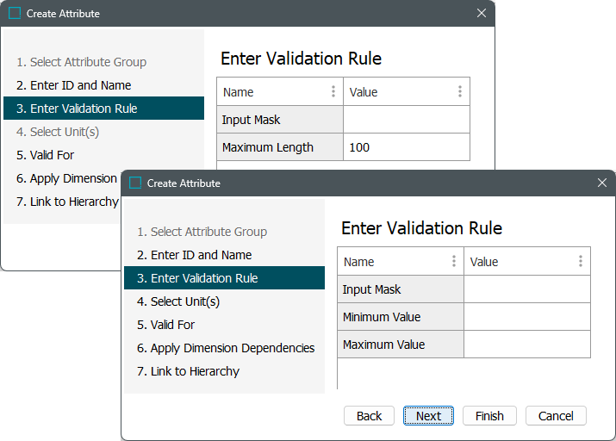Click the Minimum Value input field
This screenshot has width=616, height=441.
click(526, 317)
